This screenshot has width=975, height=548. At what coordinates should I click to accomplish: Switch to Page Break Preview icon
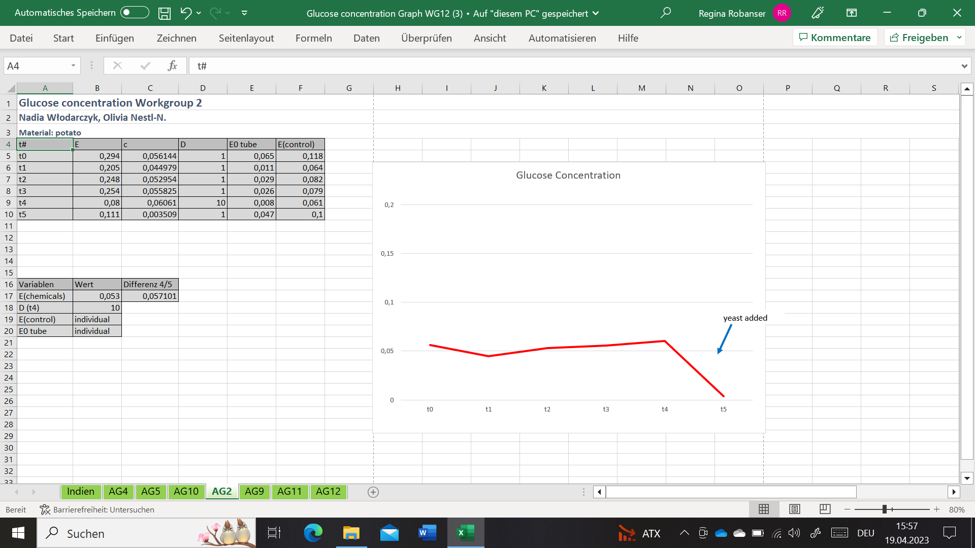click(x=825, y=509)
